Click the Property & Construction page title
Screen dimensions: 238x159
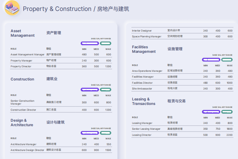tap(76, 9)
